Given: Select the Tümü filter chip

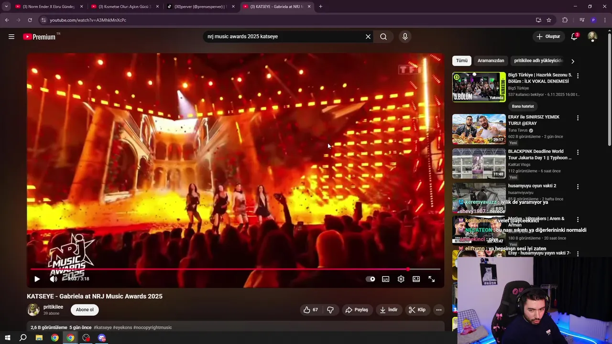Looking at the screenshot, I should pyautogui.click(x=462, y=61).
